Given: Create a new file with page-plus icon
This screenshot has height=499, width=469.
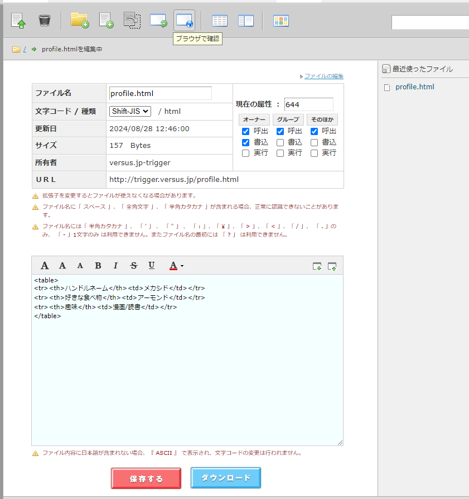Looking at the screenshot, I should [106, 20].
